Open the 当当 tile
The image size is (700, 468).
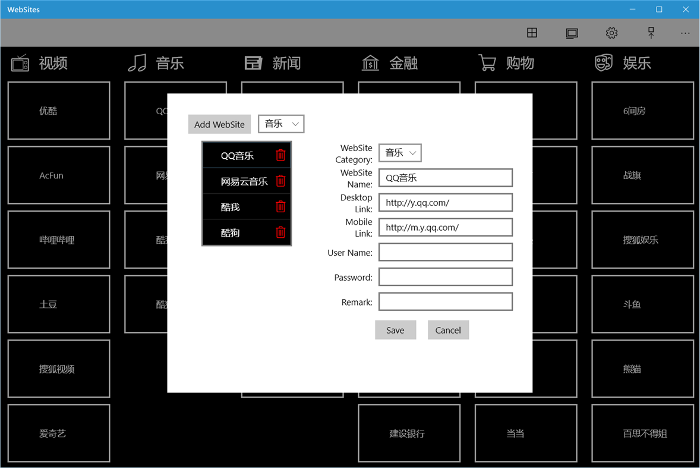pyautogui.click(x=526, y=433)
